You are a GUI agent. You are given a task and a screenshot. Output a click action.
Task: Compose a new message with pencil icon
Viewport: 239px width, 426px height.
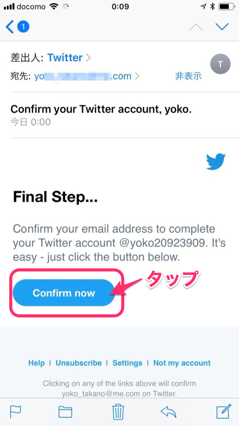click(224, 412)
